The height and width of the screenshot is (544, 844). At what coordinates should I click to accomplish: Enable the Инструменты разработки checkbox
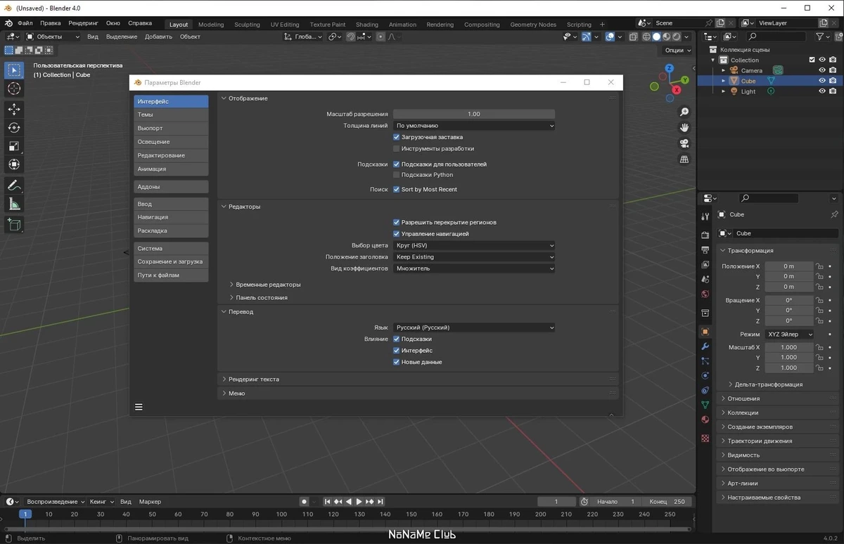click(396, 148)
